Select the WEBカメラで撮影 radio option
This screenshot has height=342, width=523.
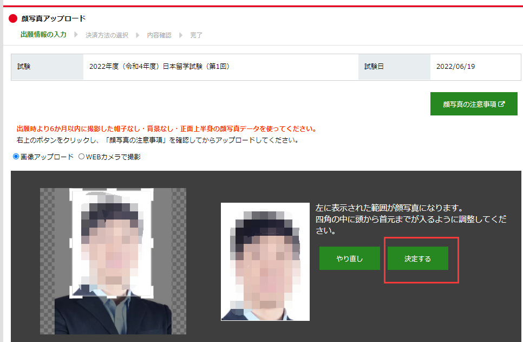[x=81, y=156]
